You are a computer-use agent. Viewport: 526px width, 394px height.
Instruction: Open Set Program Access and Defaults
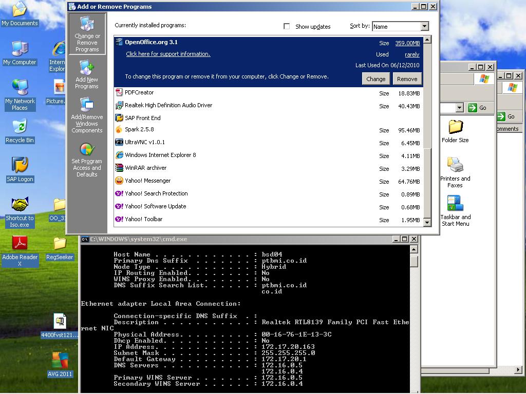click(x=87, y=160)
